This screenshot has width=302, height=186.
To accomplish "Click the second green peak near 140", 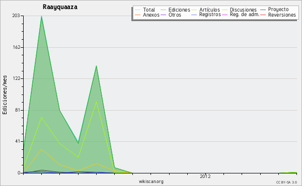I will click(96, 66).
